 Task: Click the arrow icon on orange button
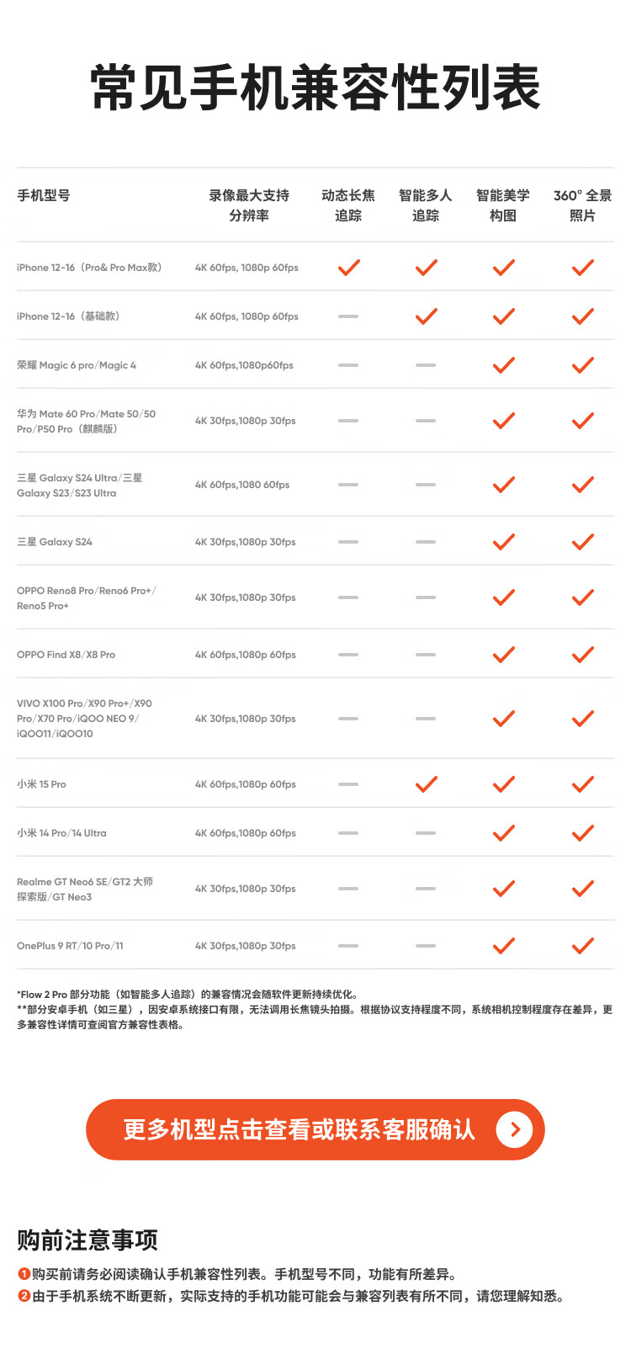pyautogui.click(x=514, y=1129)
